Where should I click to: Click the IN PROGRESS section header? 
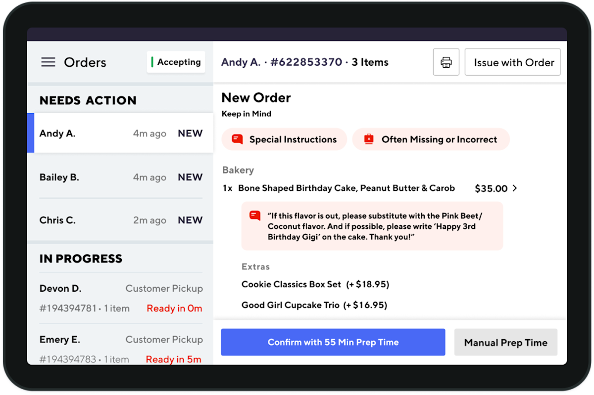coord(81,259)
